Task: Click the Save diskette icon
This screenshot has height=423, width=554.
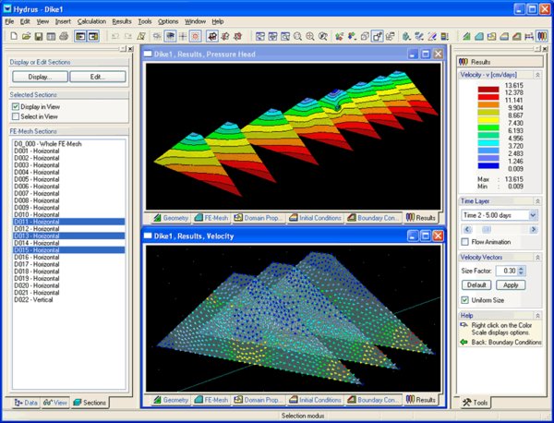Action: point(37,36)
